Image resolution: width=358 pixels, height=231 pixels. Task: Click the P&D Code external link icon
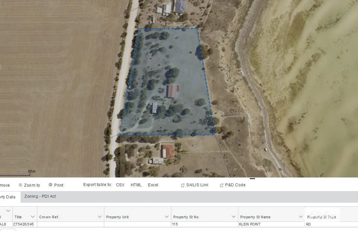221,185
